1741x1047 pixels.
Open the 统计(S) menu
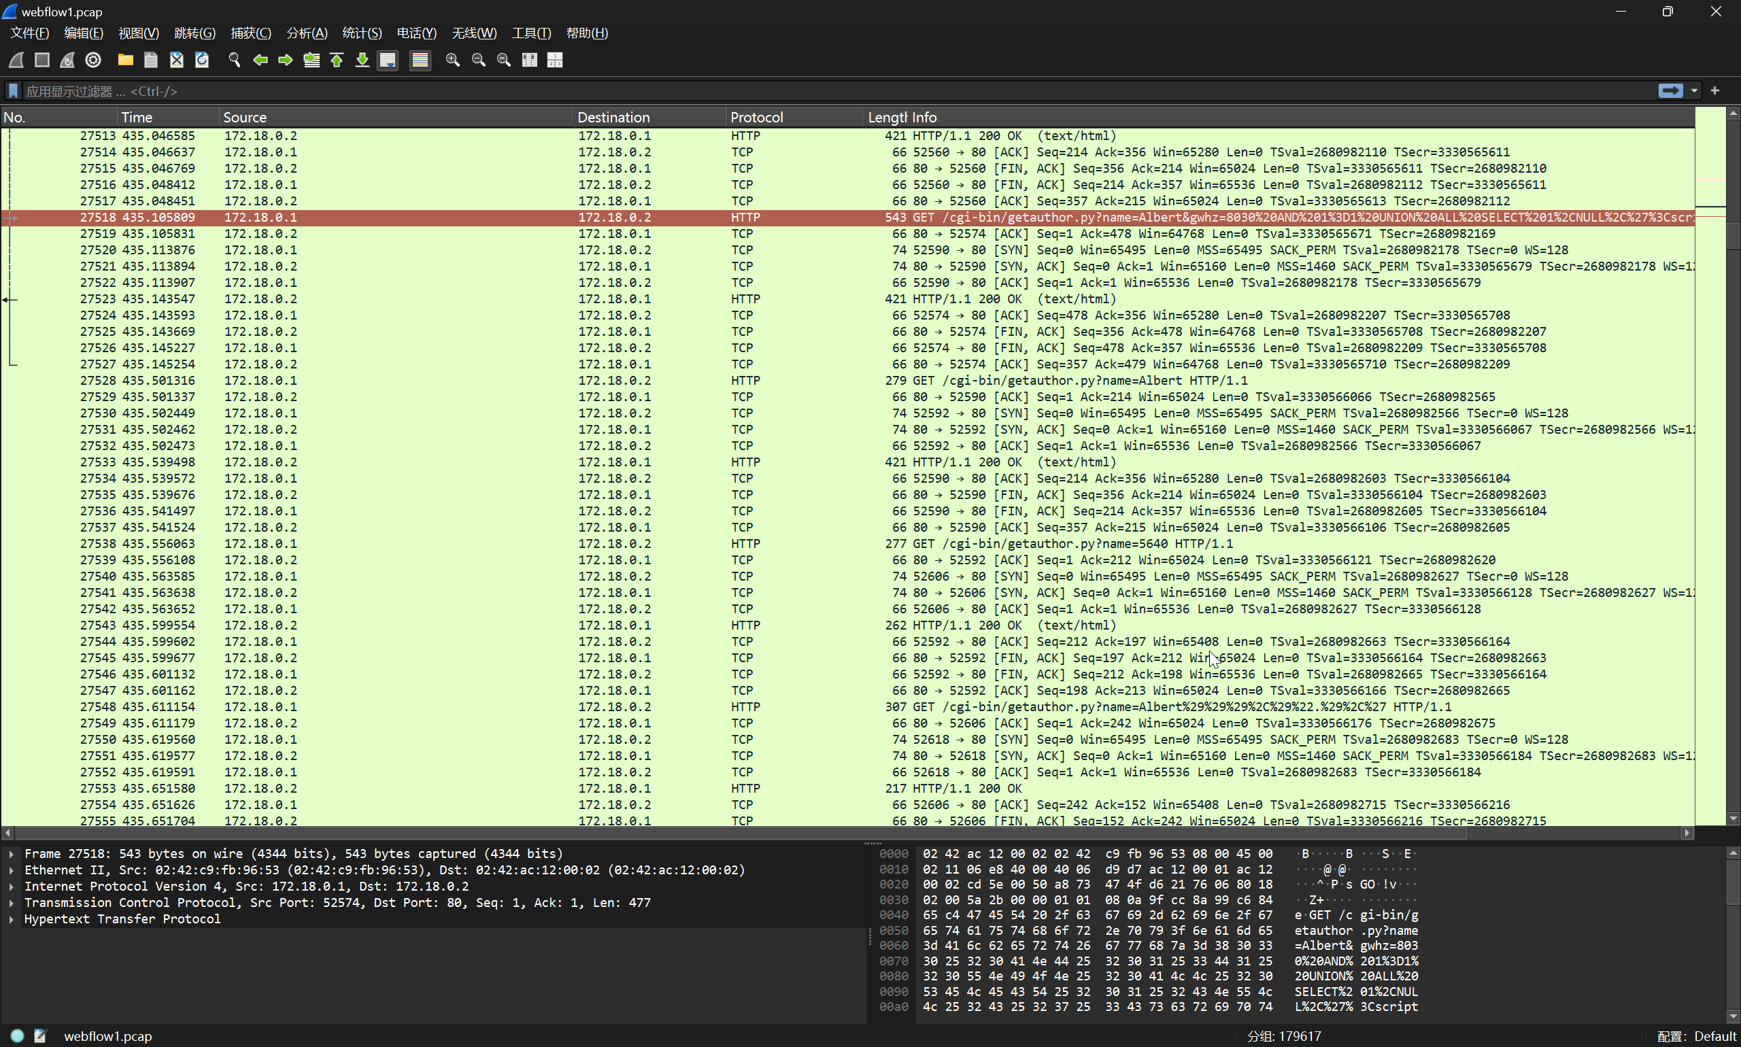click(x=362, y=33)
